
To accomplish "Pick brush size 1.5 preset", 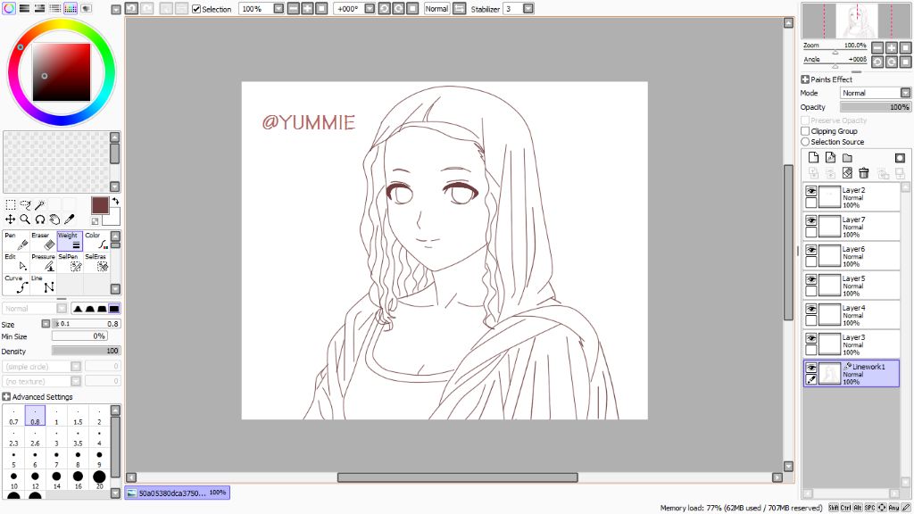I will [78, 416].
